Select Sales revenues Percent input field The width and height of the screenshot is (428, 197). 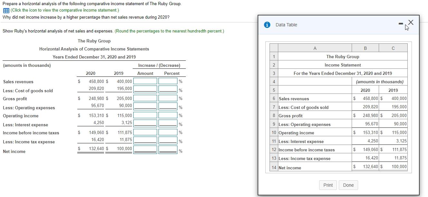click(168, 81)
